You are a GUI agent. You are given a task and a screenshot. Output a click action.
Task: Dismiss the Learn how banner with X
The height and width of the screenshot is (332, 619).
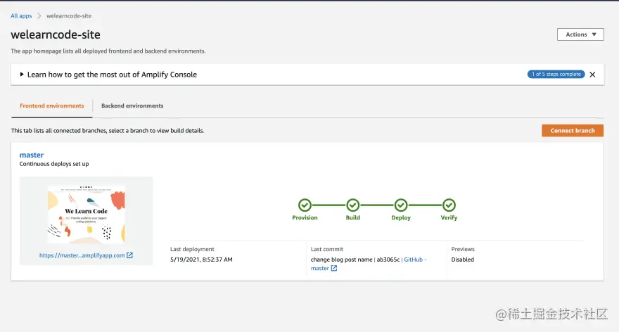tap(592, 75)
